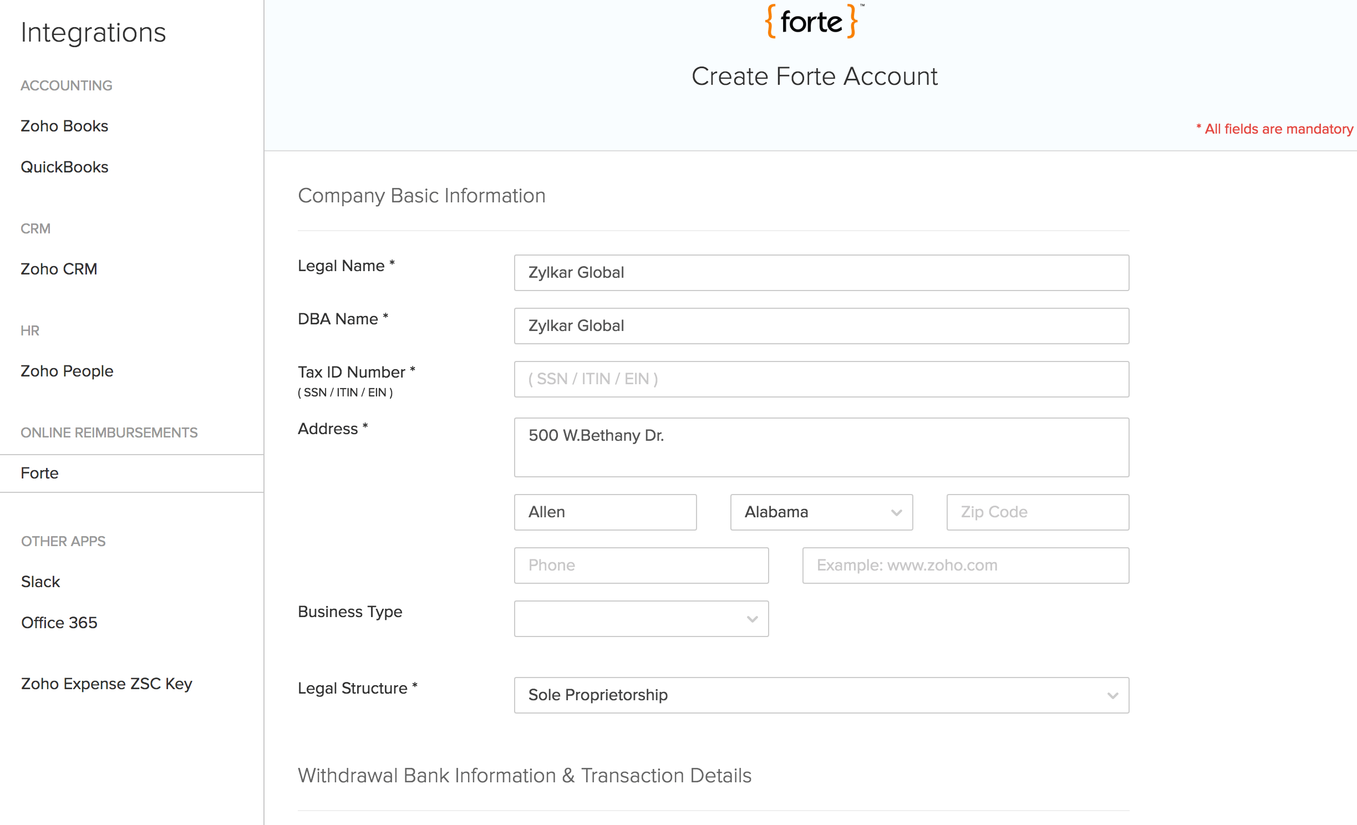Open Office 365 integration
Image resolution: width=1357 pixels, height=825 pixels.
[59, 622]
